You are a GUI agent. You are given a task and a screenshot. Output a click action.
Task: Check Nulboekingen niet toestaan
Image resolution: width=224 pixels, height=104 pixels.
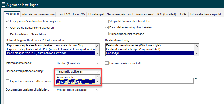click(107, 34)
